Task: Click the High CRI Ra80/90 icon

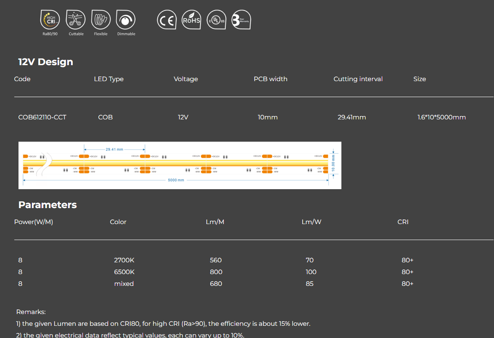Action: pyautogui.click(x=49, y=20)
